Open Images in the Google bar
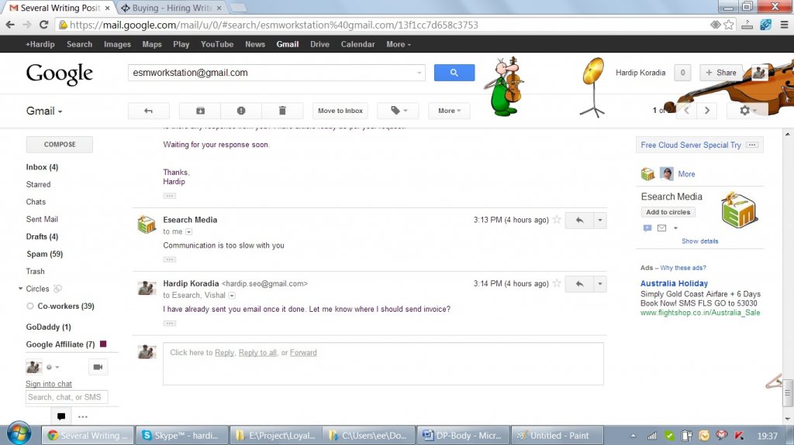The height and width of the screenshot is (445, 794). coord(118,45)
